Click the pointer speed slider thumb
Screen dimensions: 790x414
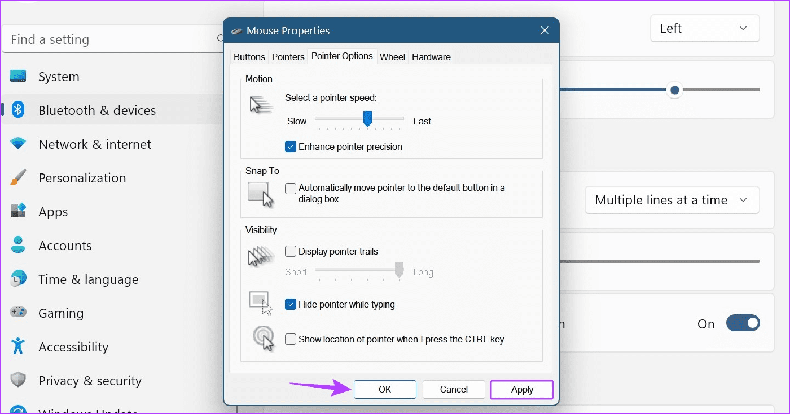coord(367,119)
